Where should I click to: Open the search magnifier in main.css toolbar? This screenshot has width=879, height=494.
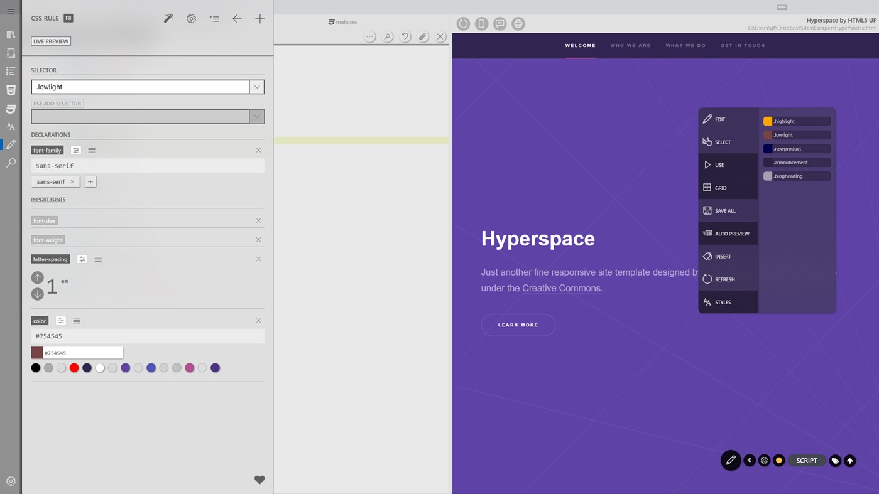[x=388, y=37]
